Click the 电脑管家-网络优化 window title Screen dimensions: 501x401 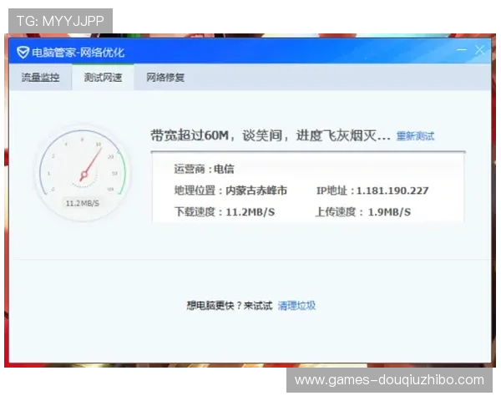[78, 53]
